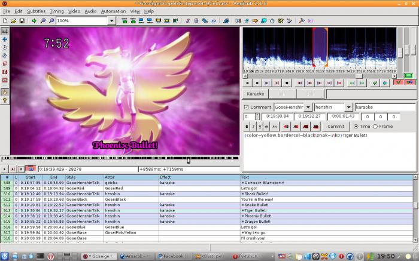Open Amarok in the taskbar

coord(135,256)
